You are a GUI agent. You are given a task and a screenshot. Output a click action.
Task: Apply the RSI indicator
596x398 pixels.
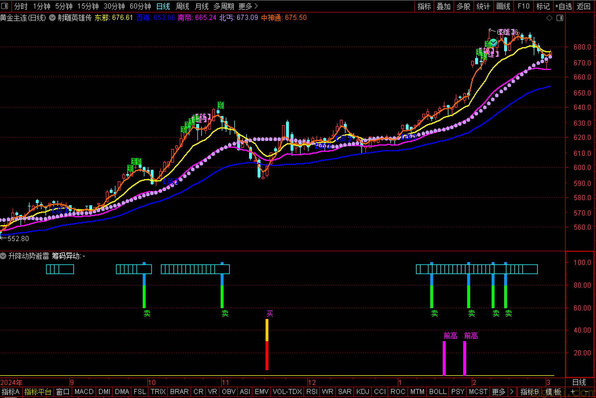point(312,392)
